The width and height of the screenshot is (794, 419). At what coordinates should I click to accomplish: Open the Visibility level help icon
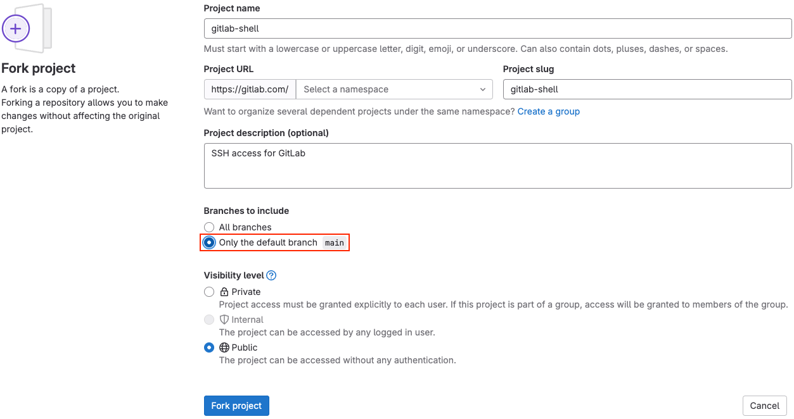point(271,275)
